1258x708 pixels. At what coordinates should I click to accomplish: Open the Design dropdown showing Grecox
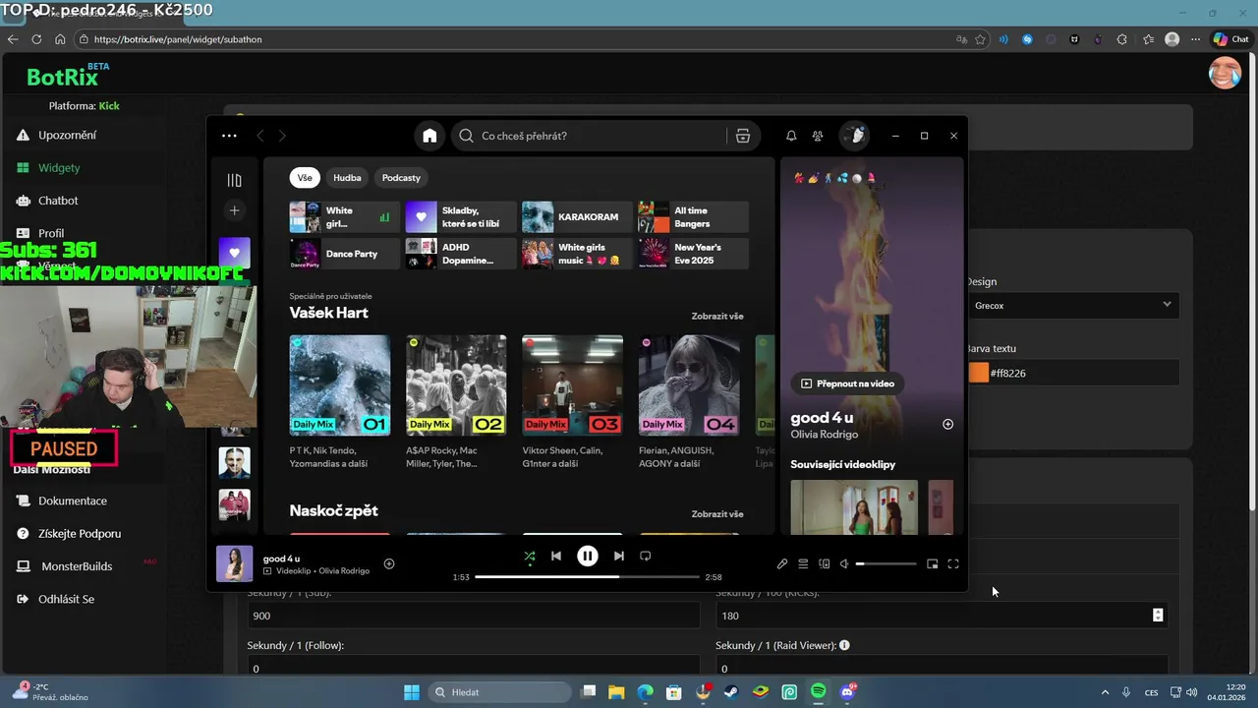(1073, 306)
